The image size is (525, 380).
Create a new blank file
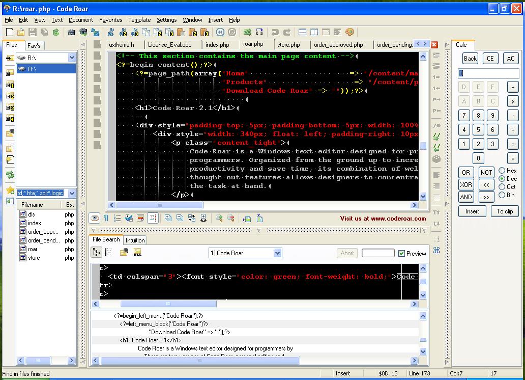[x=10, y=32]
